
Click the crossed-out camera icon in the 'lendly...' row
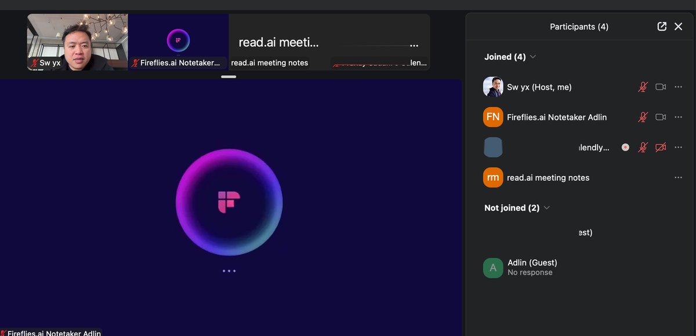(661, 147)
